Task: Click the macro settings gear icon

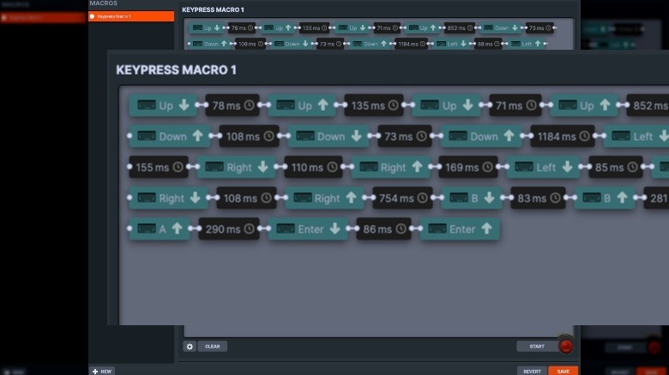Action: (x=190, y=347)
